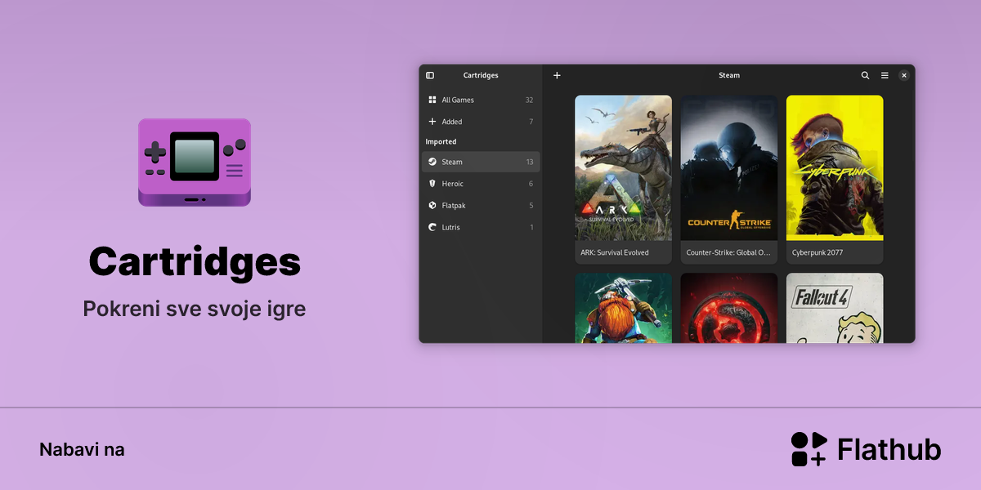Viewport: 981px width, 490px height.
Task: Click the ARK: Survival Evolved title
Action: [615, 252]
